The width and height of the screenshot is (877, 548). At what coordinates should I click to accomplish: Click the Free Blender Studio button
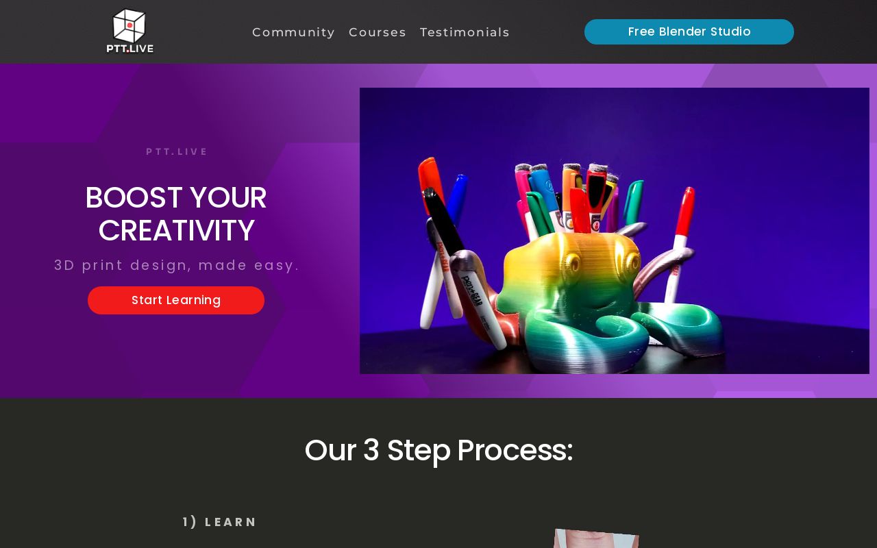(x=689, y=32)
